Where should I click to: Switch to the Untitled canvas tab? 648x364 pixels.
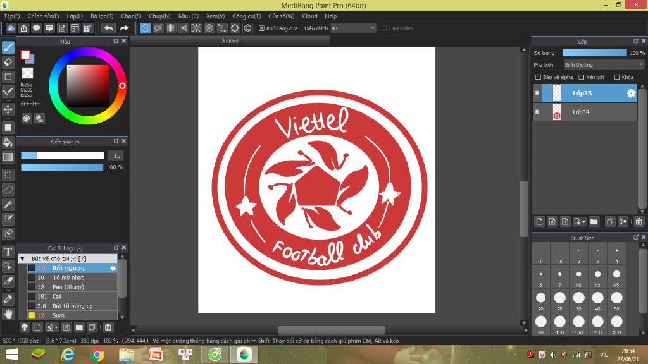click(229, 41)
